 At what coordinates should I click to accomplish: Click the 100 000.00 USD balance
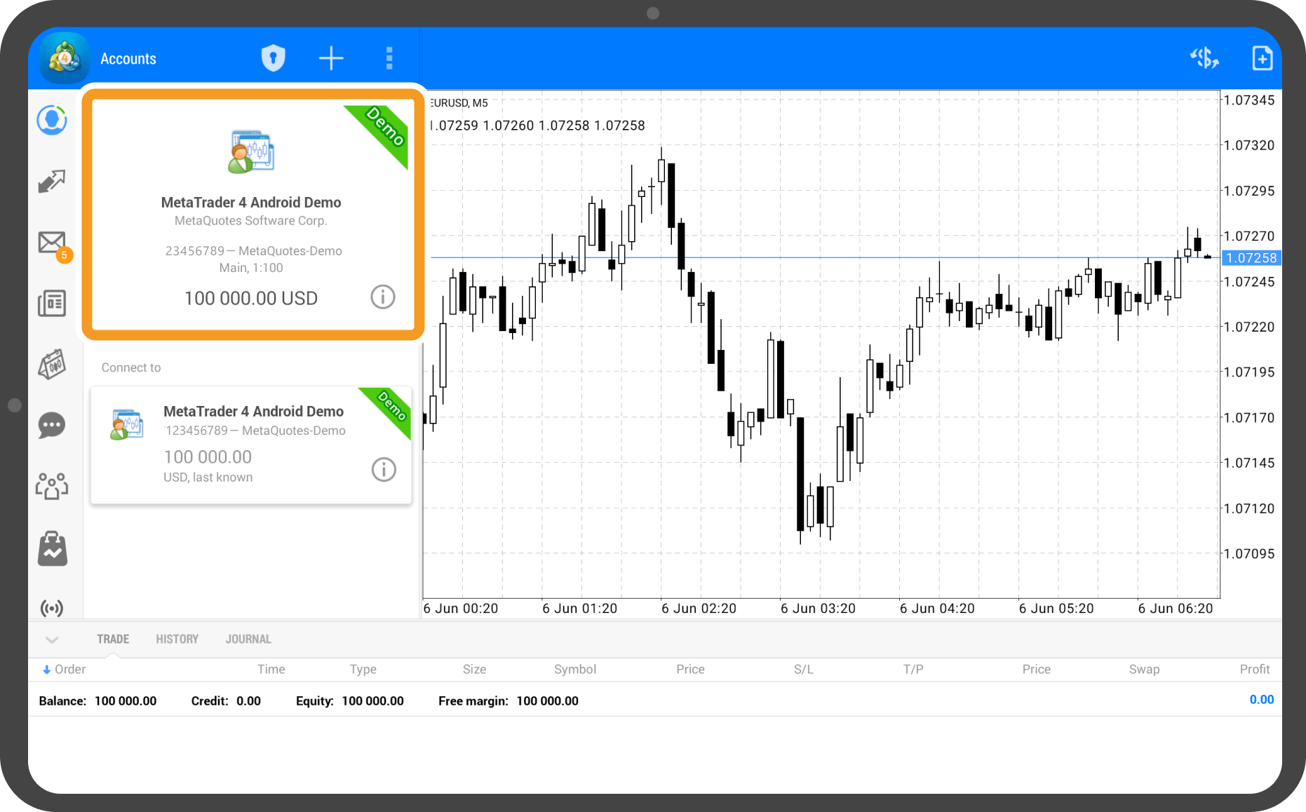point(251,298)
